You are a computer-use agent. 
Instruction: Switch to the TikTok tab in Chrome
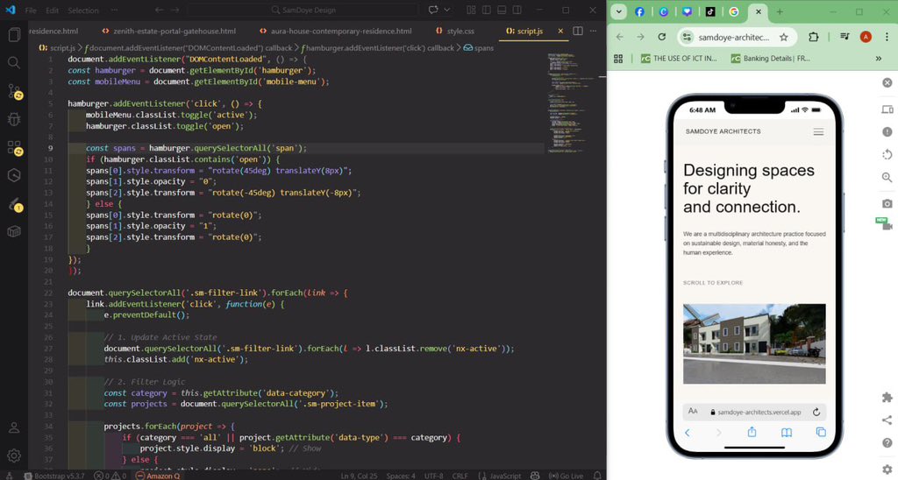click(710, 11)
